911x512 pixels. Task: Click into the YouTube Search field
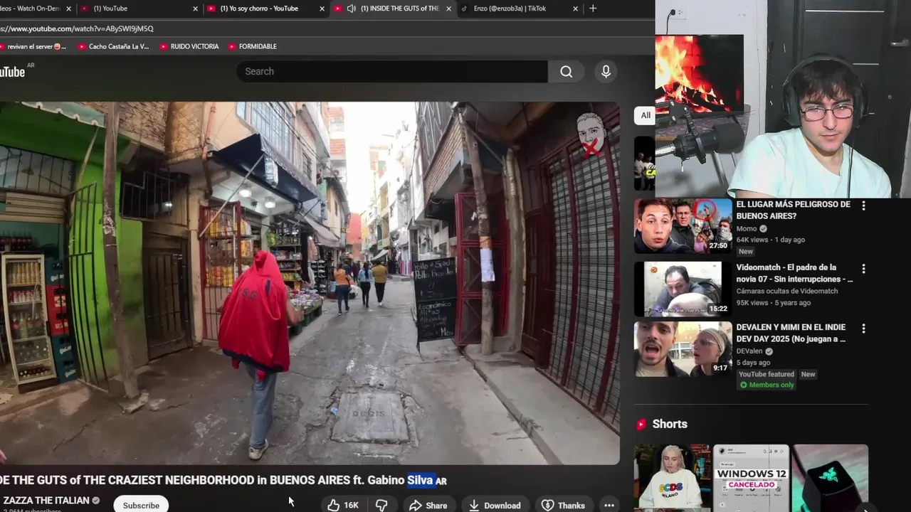(391, 71)
